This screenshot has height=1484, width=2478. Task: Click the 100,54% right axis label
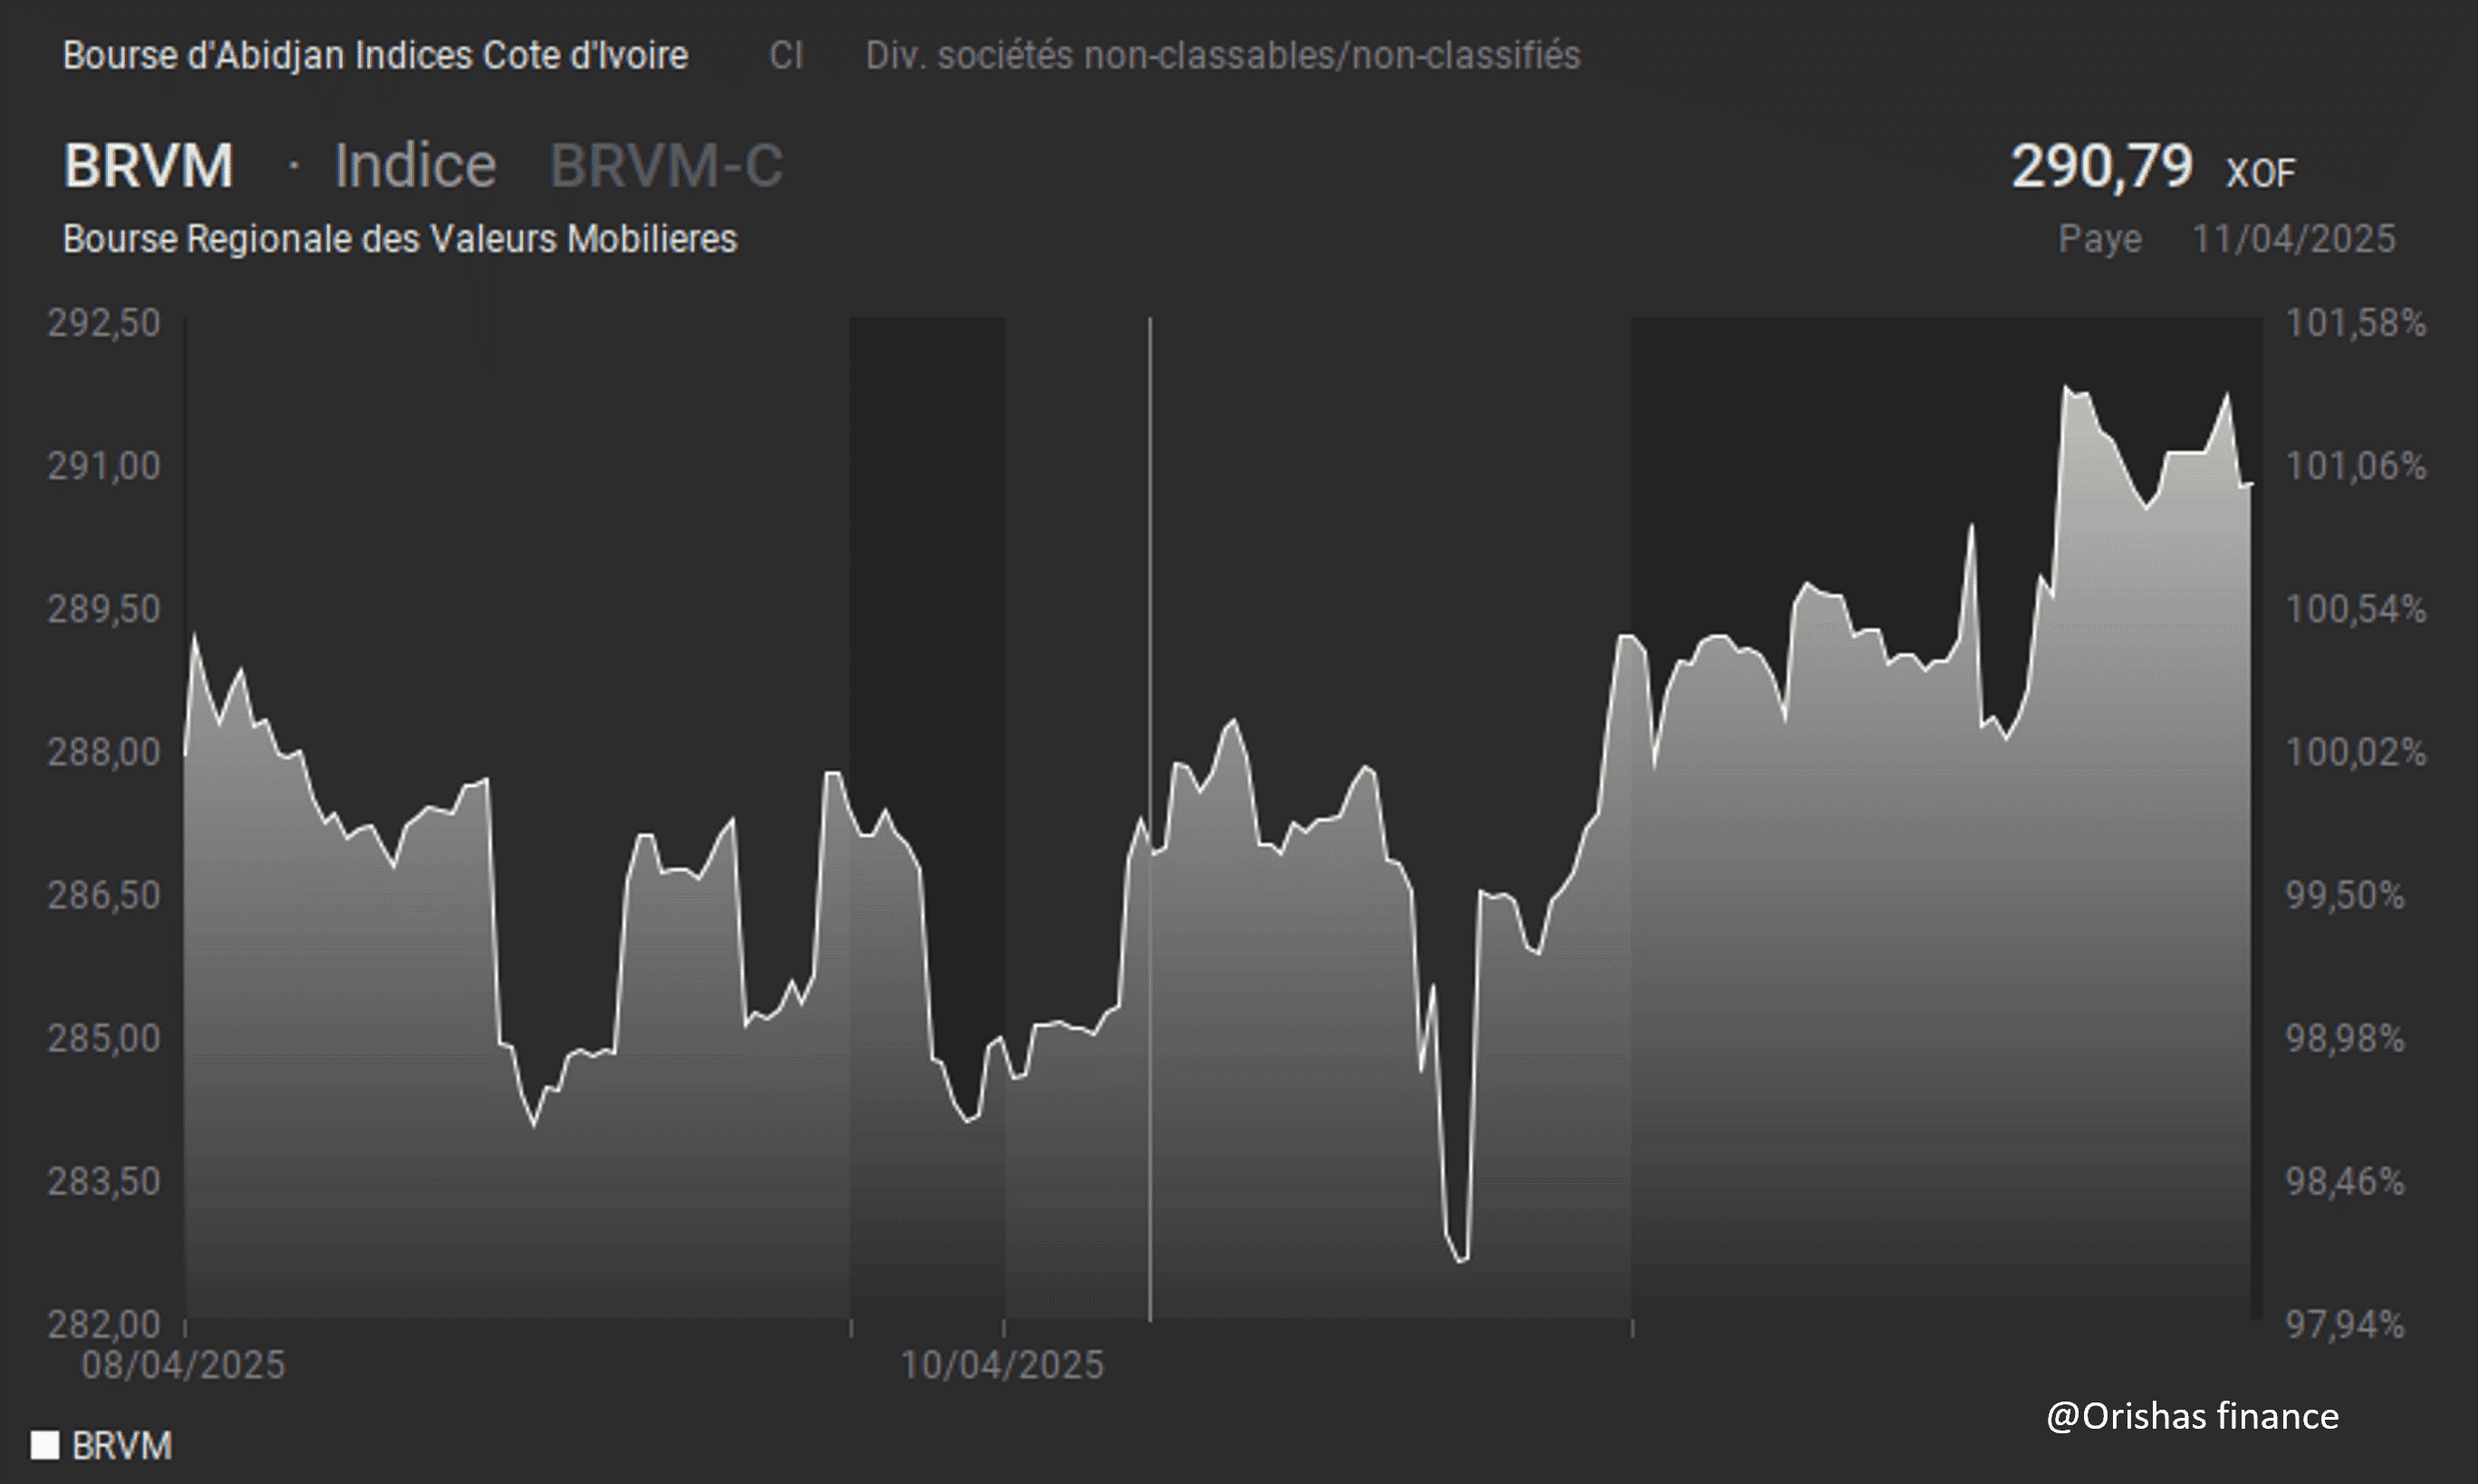click(2356, 609)
